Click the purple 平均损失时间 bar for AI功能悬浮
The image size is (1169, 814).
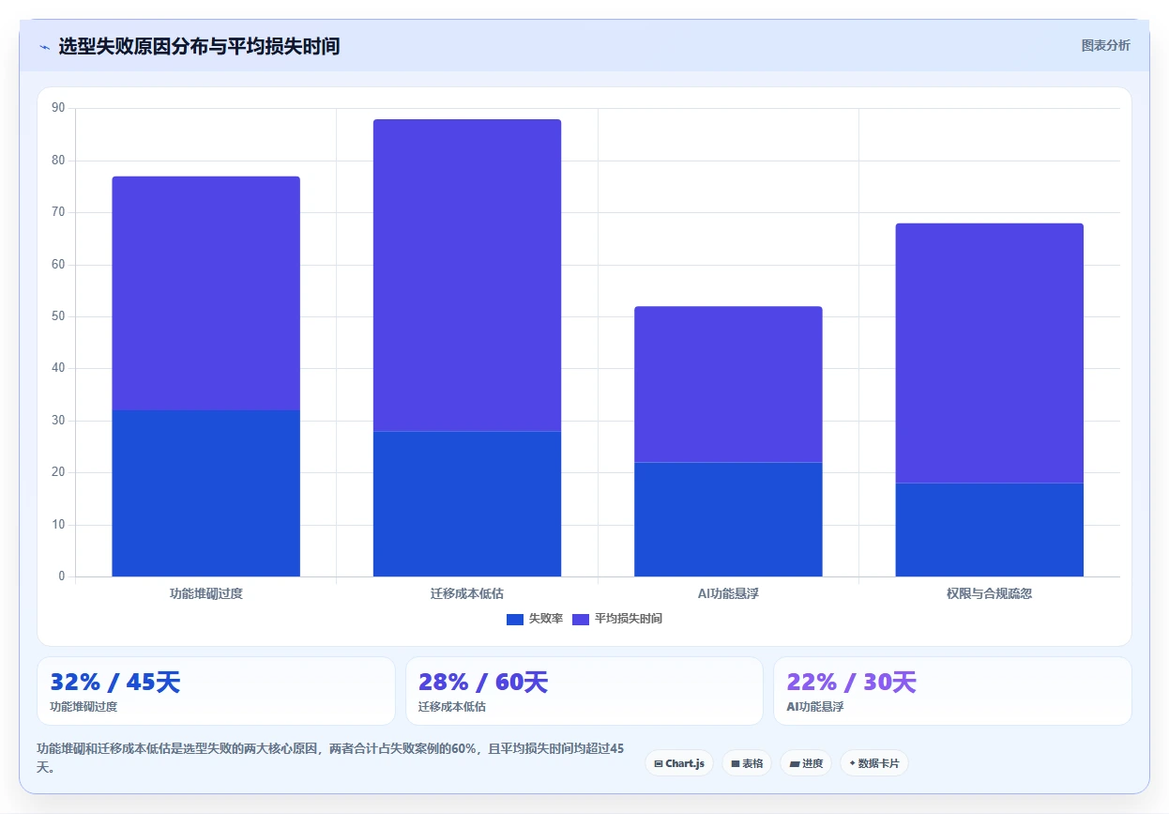pos(728,384)
